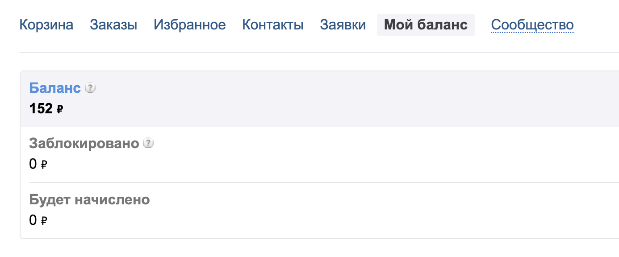Click the blue Баланс heading link
This screenshot has height=257, width=619.
click(55, 88)
